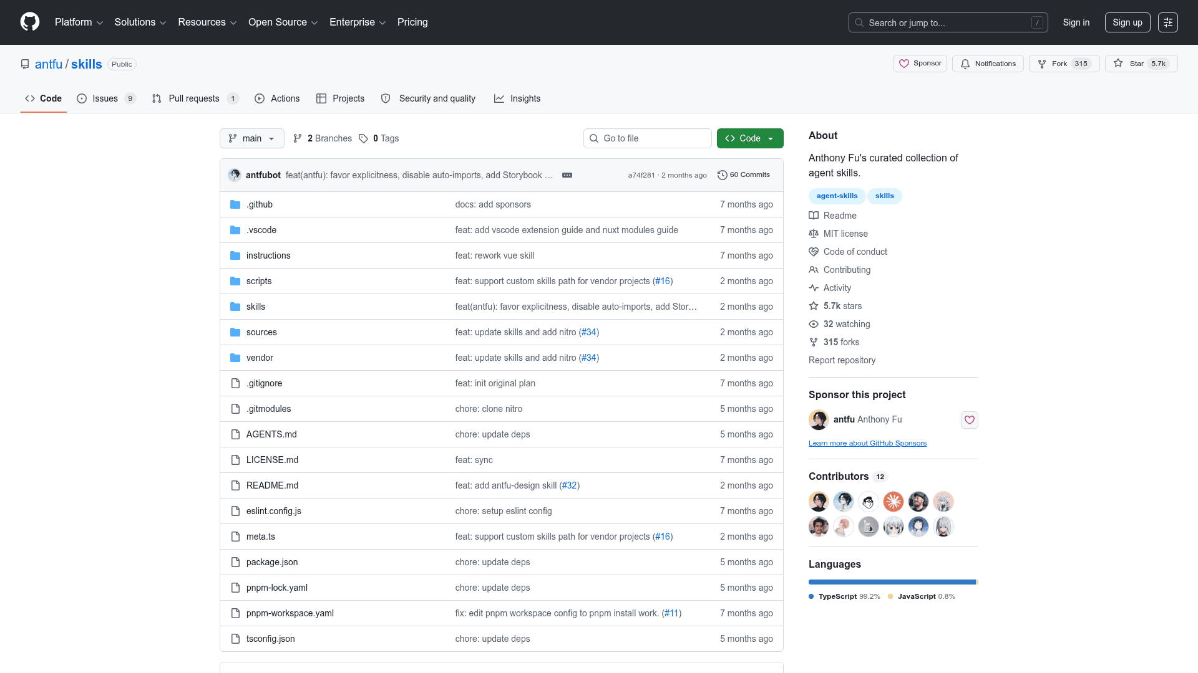Click the file icon beside README.md
The width and height of the screenshot is (1198, 673).
(235, 485)
